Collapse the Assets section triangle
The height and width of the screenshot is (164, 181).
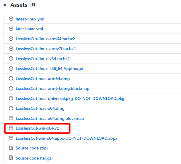pos(5,5)
